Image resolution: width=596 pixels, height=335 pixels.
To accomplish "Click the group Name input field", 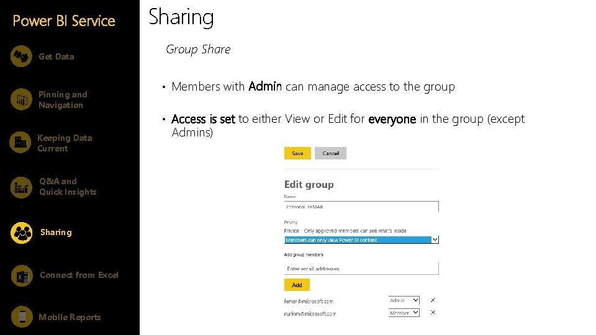I will click(x=361, y=206).
